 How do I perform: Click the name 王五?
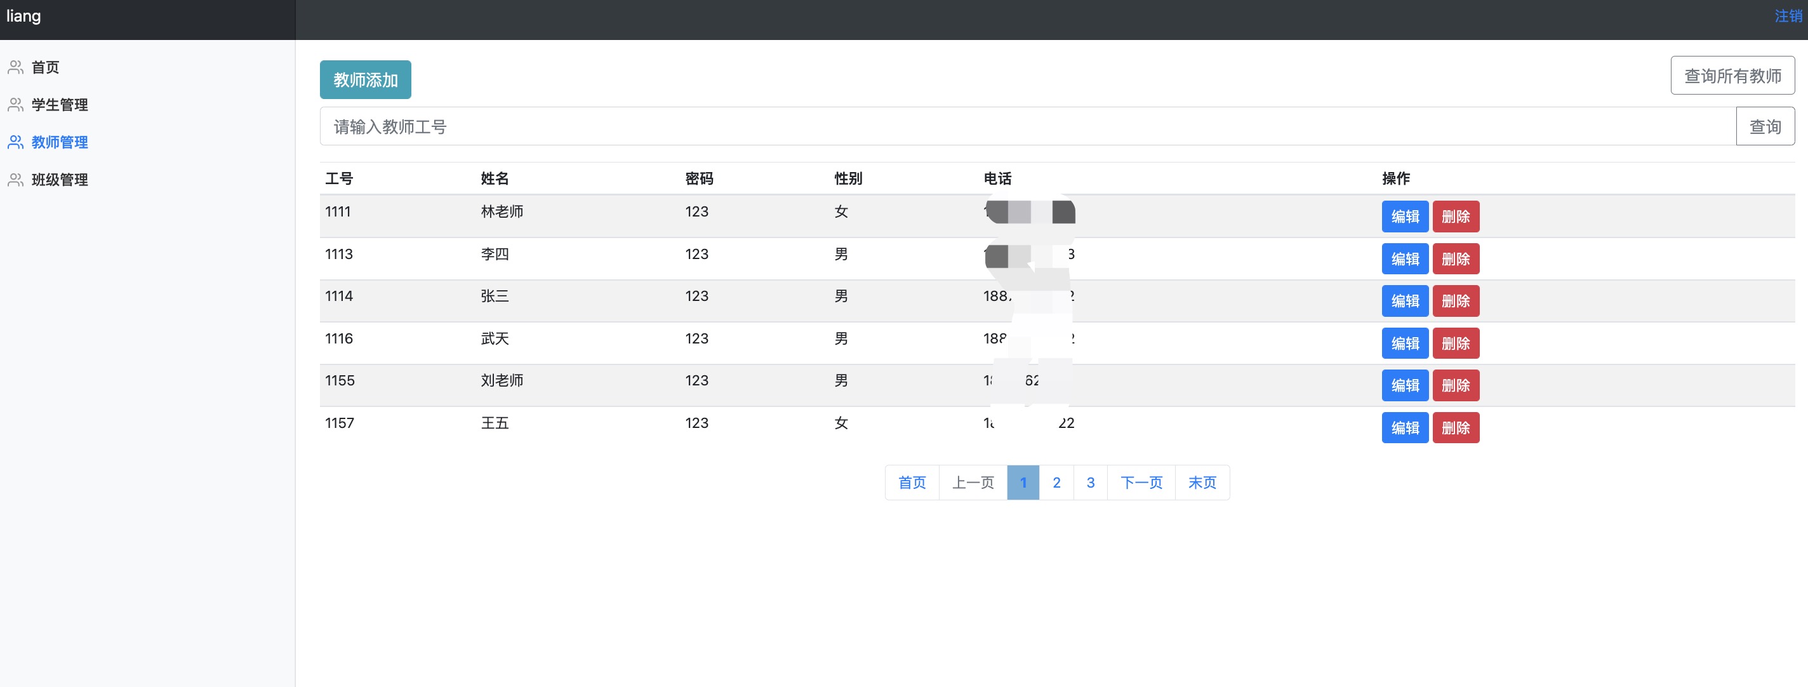pyautogui.click(x=495, y=423)
